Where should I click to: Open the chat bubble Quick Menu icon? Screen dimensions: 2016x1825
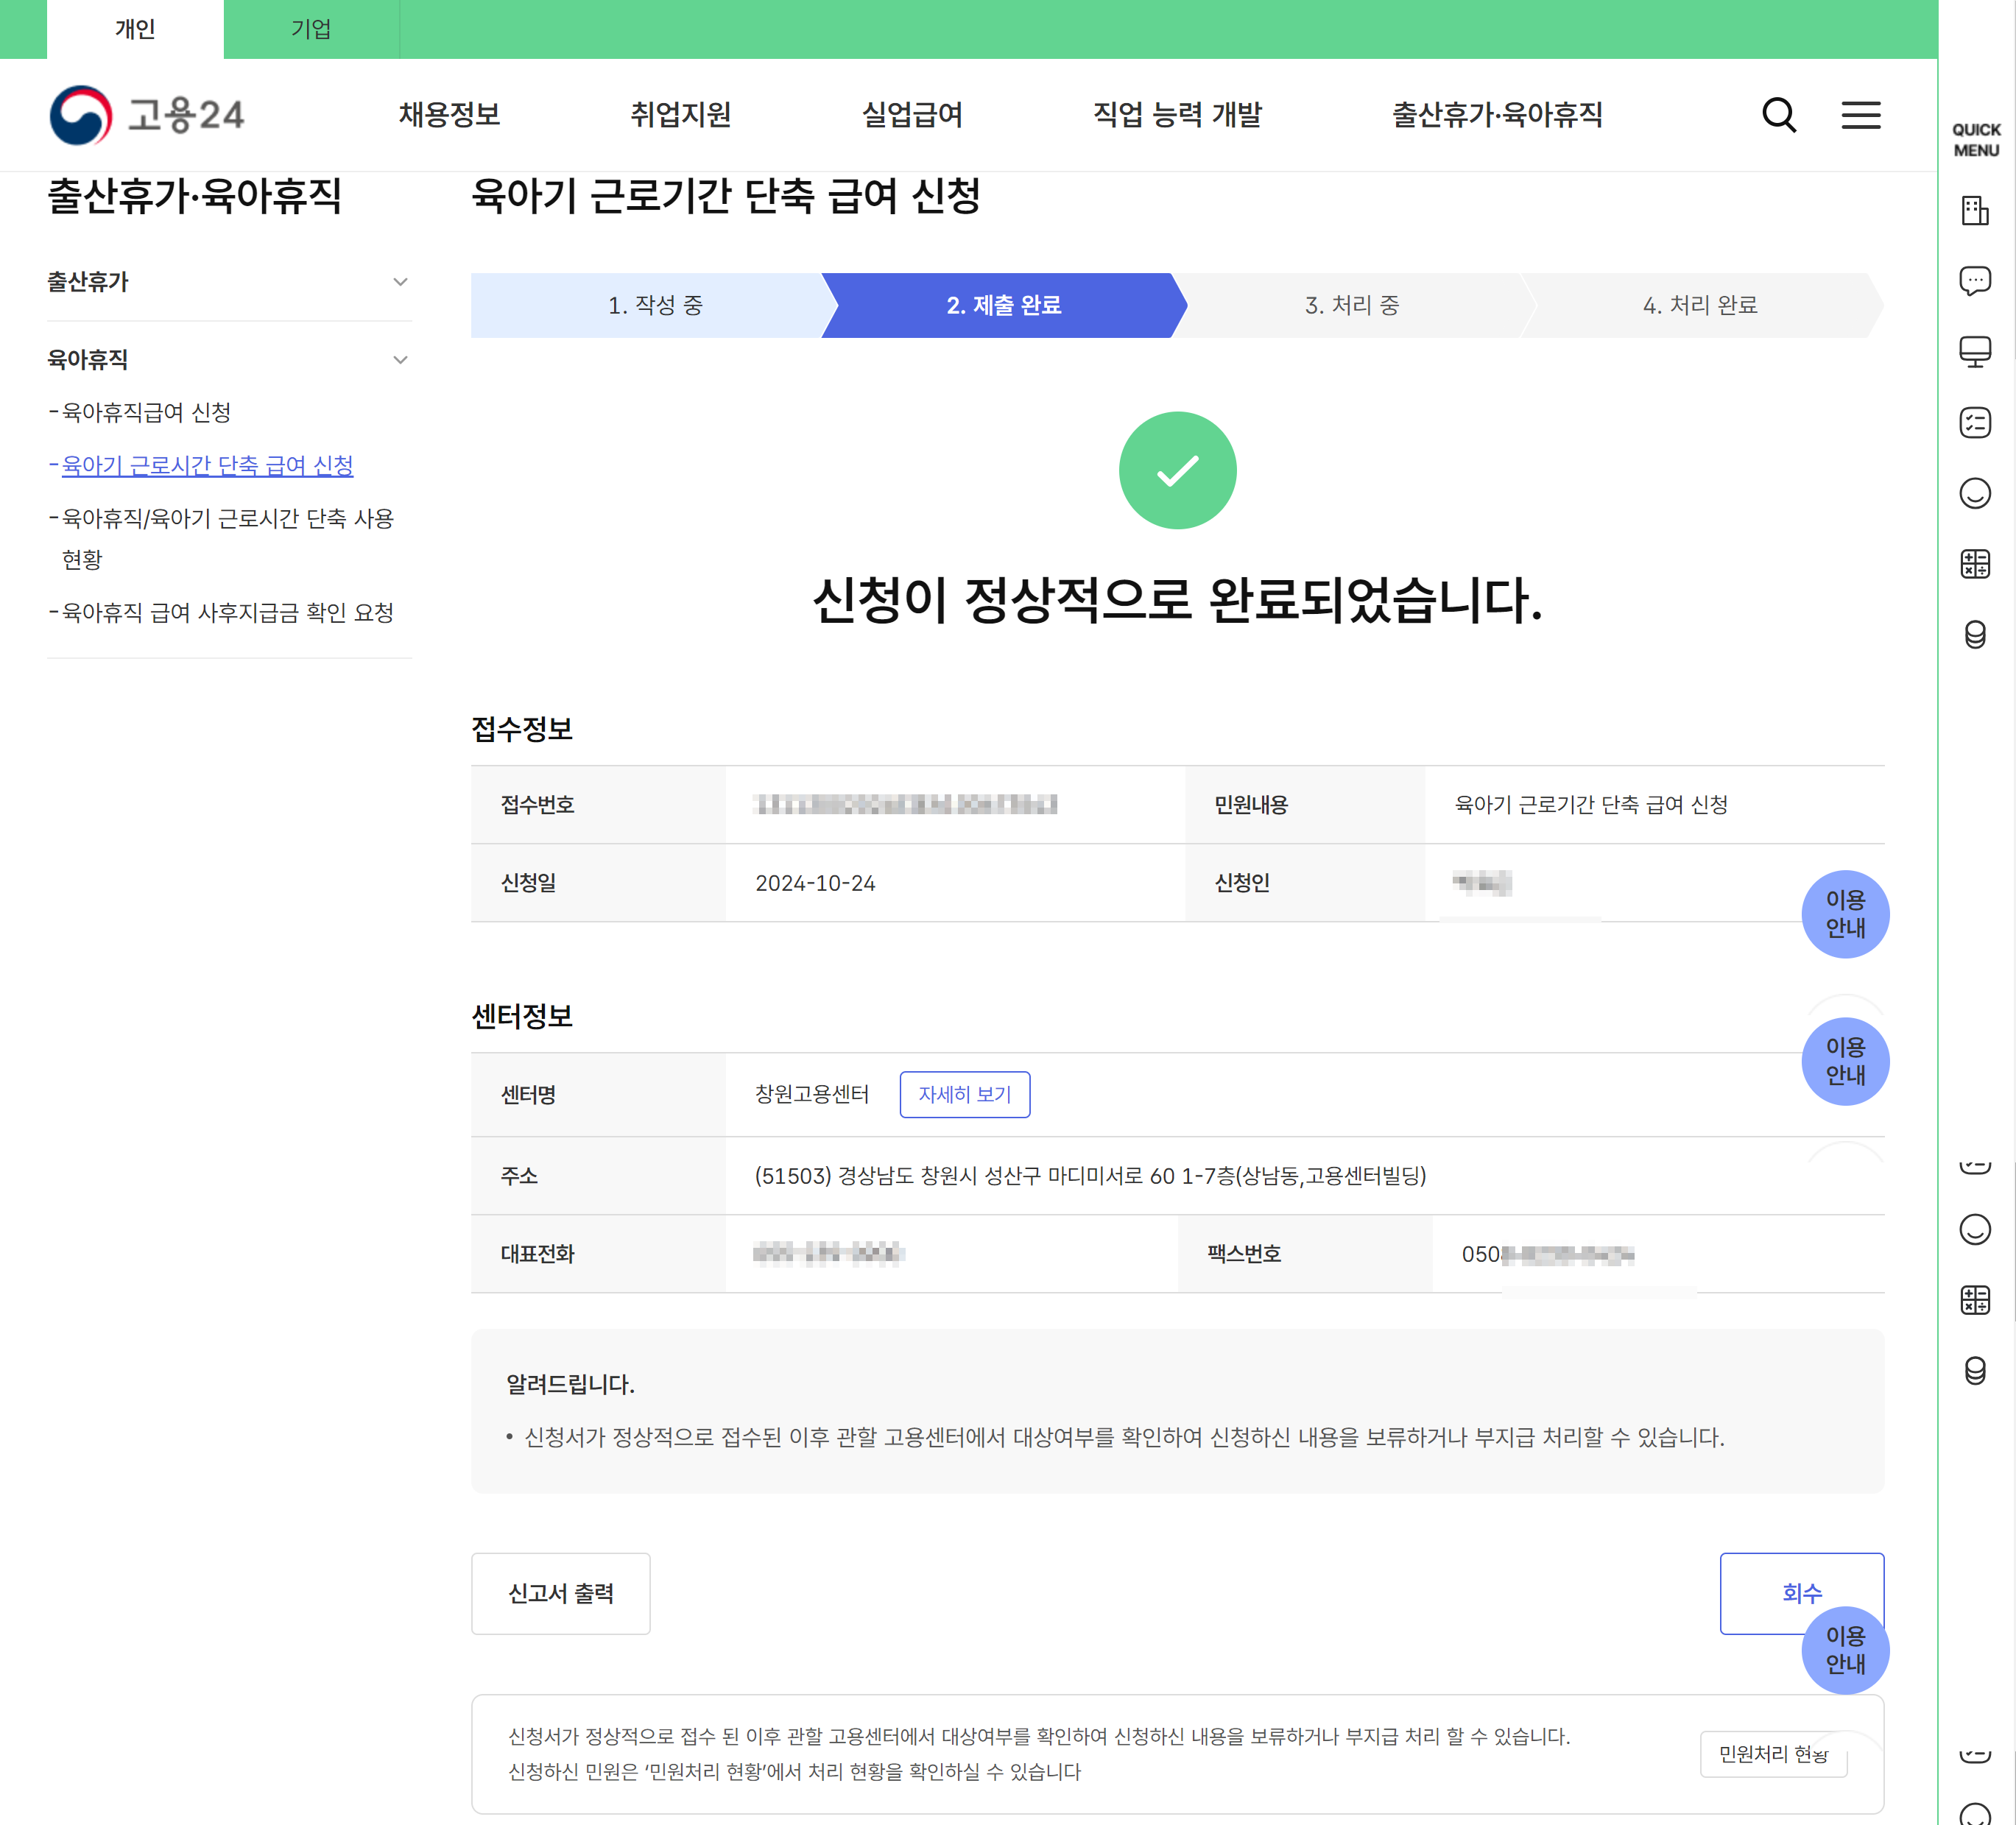pos(1974,281)
